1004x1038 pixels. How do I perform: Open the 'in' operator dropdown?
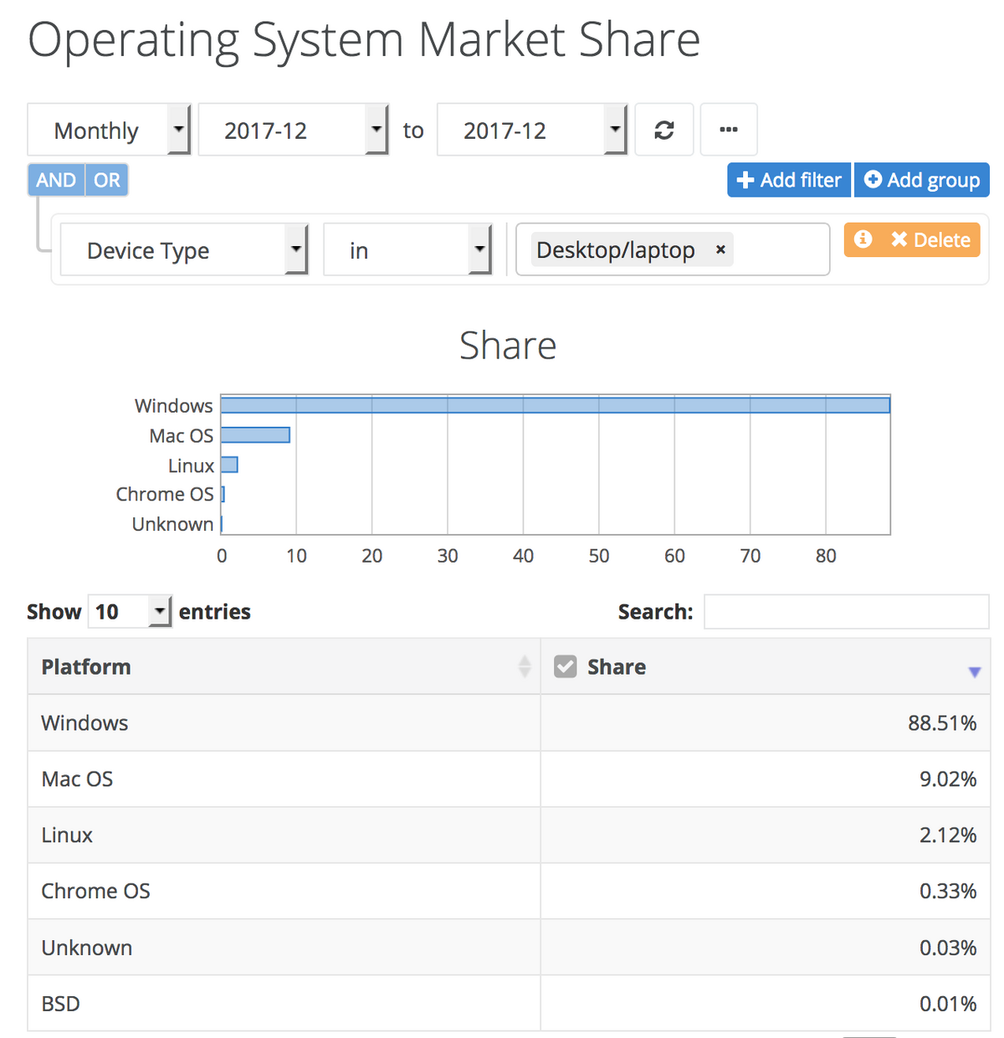coord(407,249)
